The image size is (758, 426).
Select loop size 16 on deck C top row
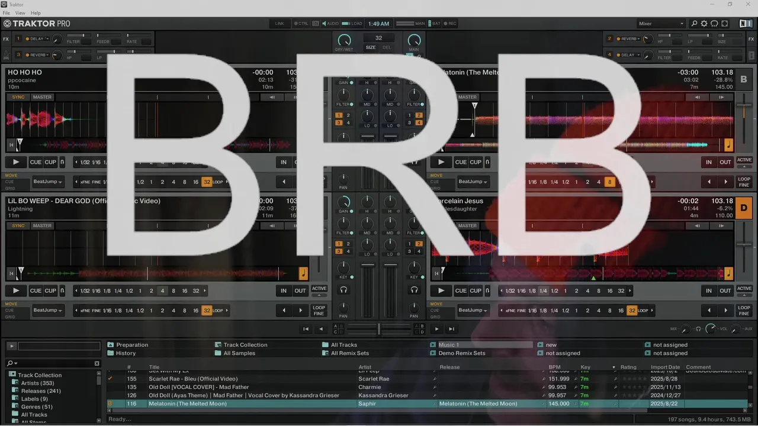coord(185,291)
